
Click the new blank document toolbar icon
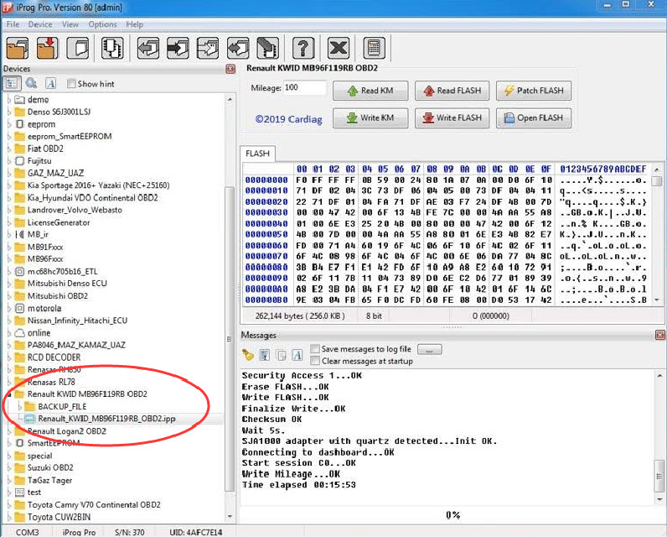click(78, 48)
